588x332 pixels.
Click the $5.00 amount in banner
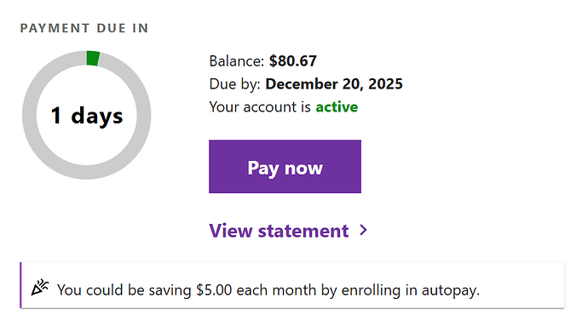(214, 290)
